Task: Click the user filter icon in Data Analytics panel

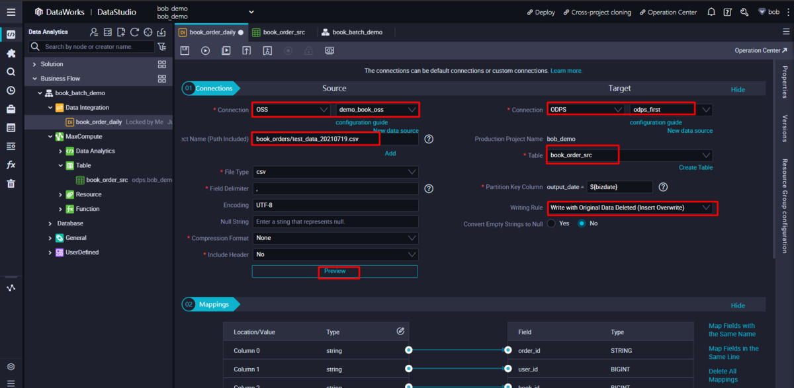Action: coord(94,32)
